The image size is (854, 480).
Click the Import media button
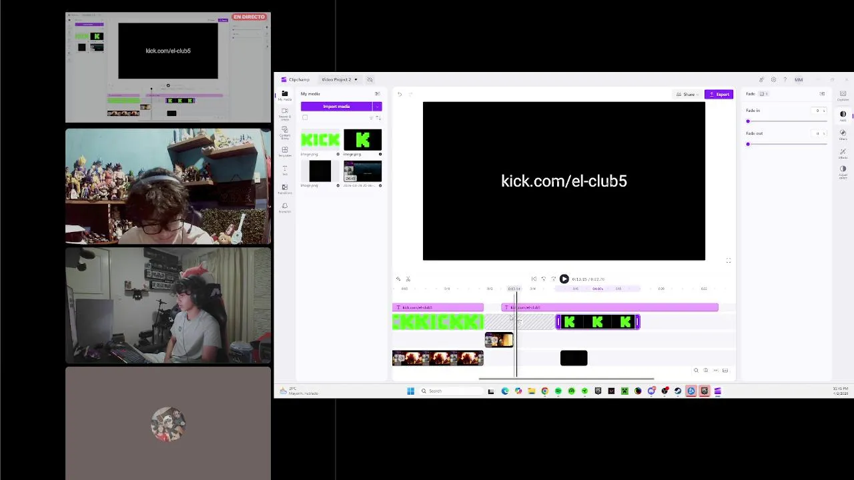(336, 106)
